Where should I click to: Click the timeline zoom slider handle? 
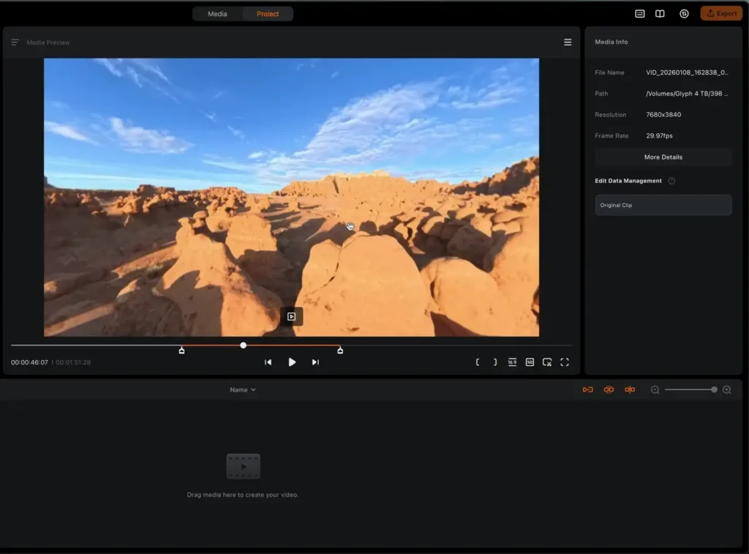(x=714, y=390)
